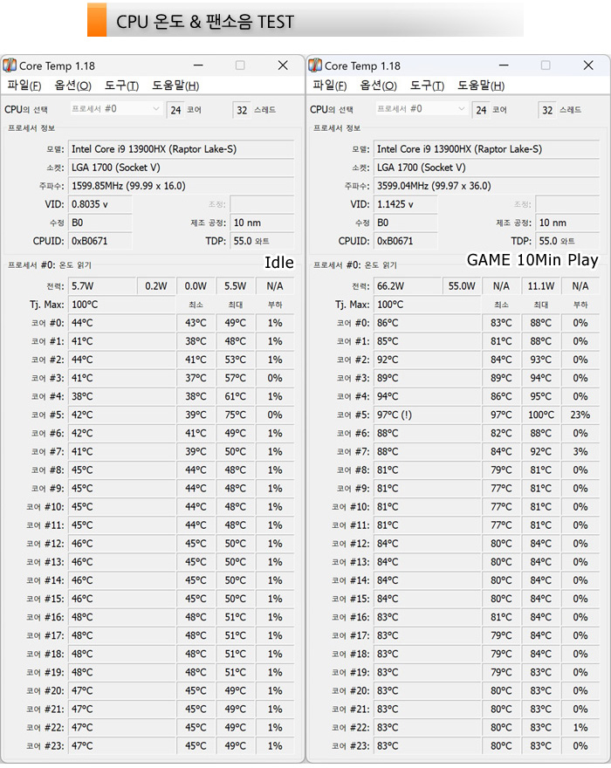Open 파일 menu in right window
Image resolution: width=611 pixels, height=768 pixels.
(329, 86)
